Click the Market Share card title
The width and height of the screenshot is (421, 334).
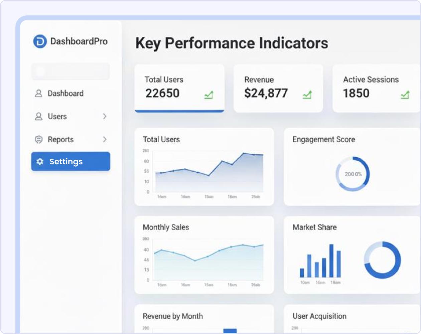[315, 227]
